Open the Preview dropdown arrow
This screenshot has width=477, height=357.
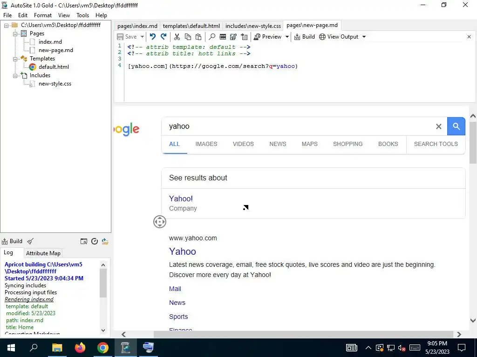(x=287, y=37)
